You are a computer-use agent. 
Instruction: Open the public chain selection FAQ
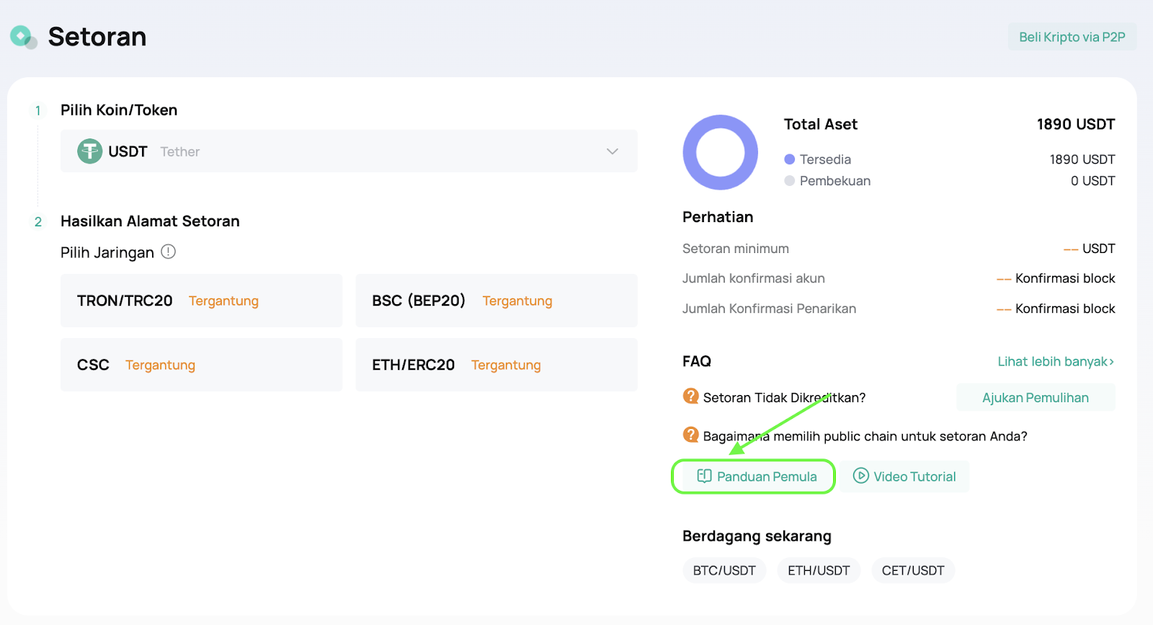pos(865,436)
